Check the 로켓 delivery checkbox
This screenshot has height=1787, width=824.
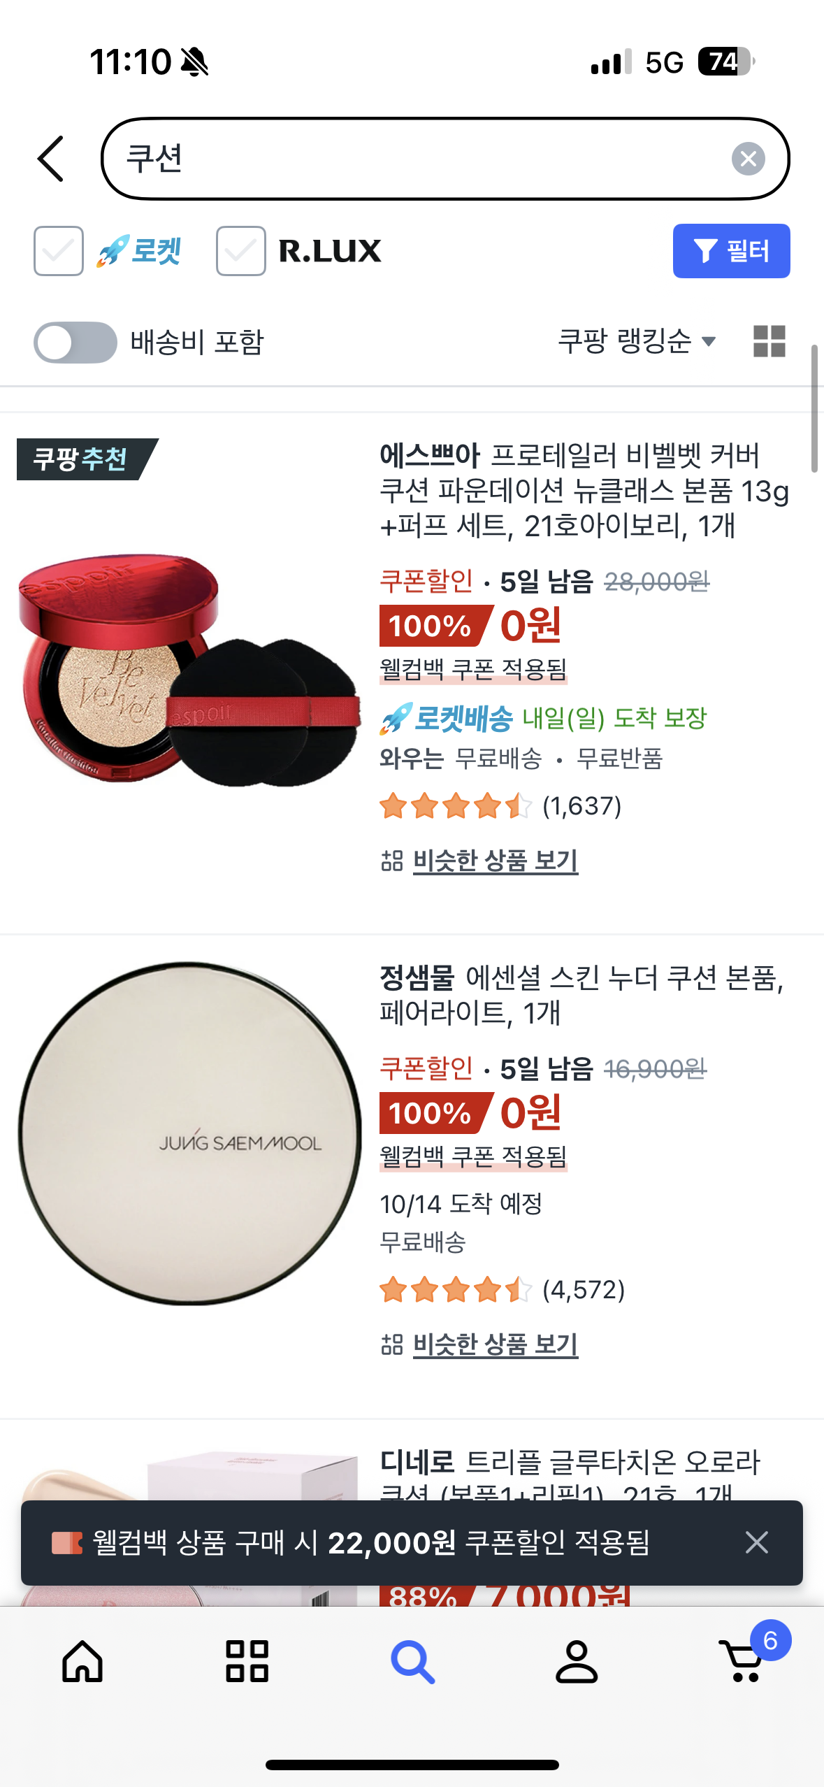[59, 251]
